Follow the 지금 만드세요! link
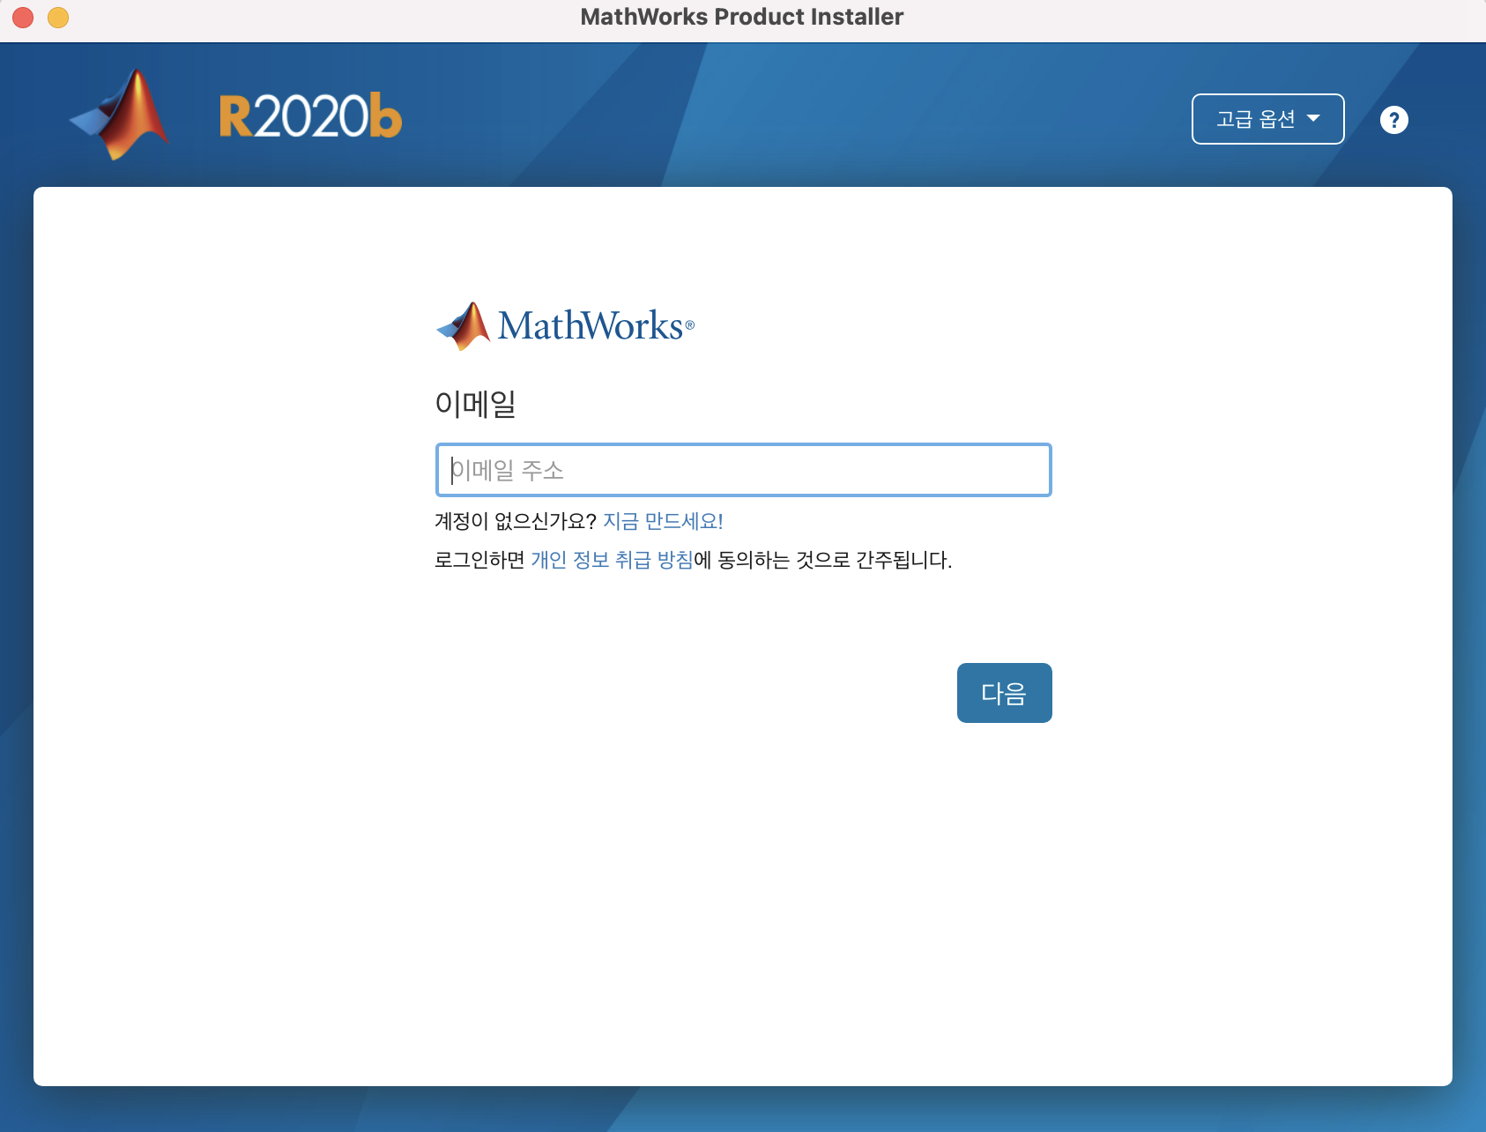Viewport: 1486px width, 1132px height. point(663,521)
